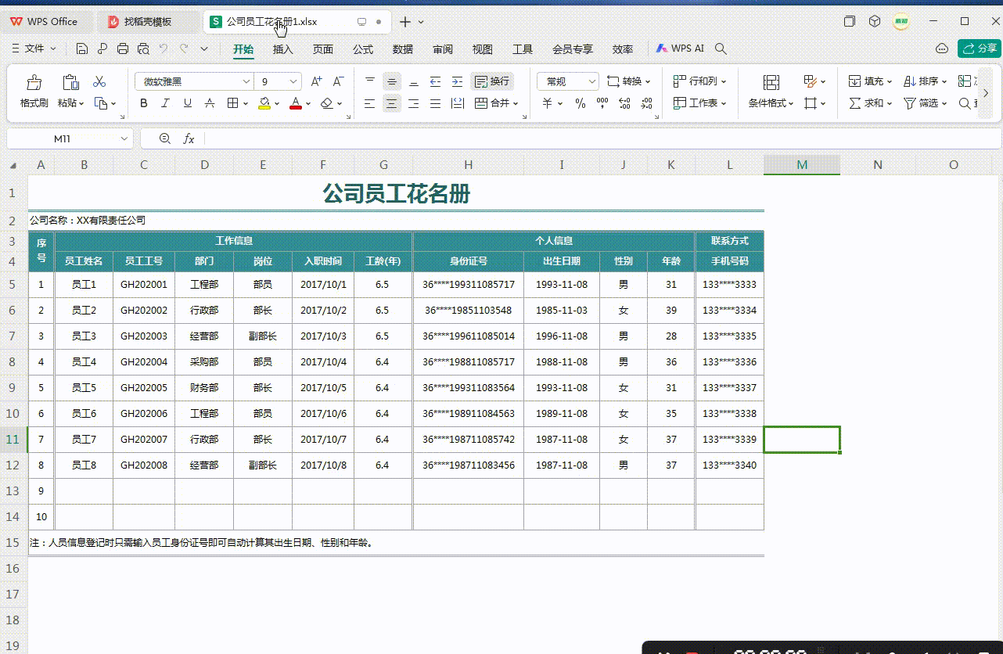Screen dimensions: 1003x654
Task: Click the Share (分享) button
Action: (980, 49)
